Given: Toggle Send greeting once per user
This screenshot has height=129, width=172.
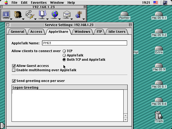Looking at the screenshot, I should pos(14,81).
